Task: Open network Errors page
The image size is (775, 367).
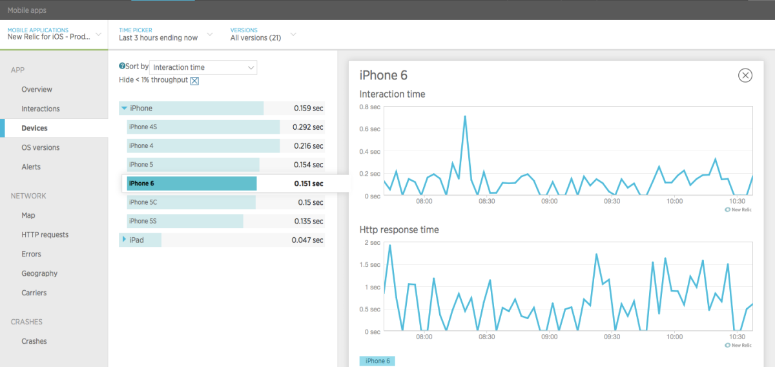Action: pyautogui.click(x=31, y=254)
